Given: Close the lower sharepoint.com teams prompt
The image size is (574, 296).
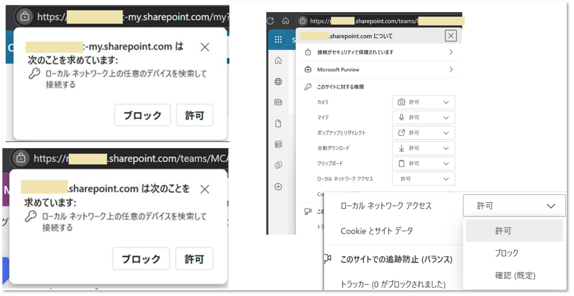Looking at the screenshot, I should coord(205,189).
